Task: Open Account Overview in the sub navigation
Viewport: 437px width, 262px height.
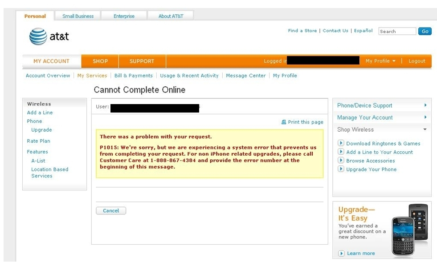Action: [48, 76]
